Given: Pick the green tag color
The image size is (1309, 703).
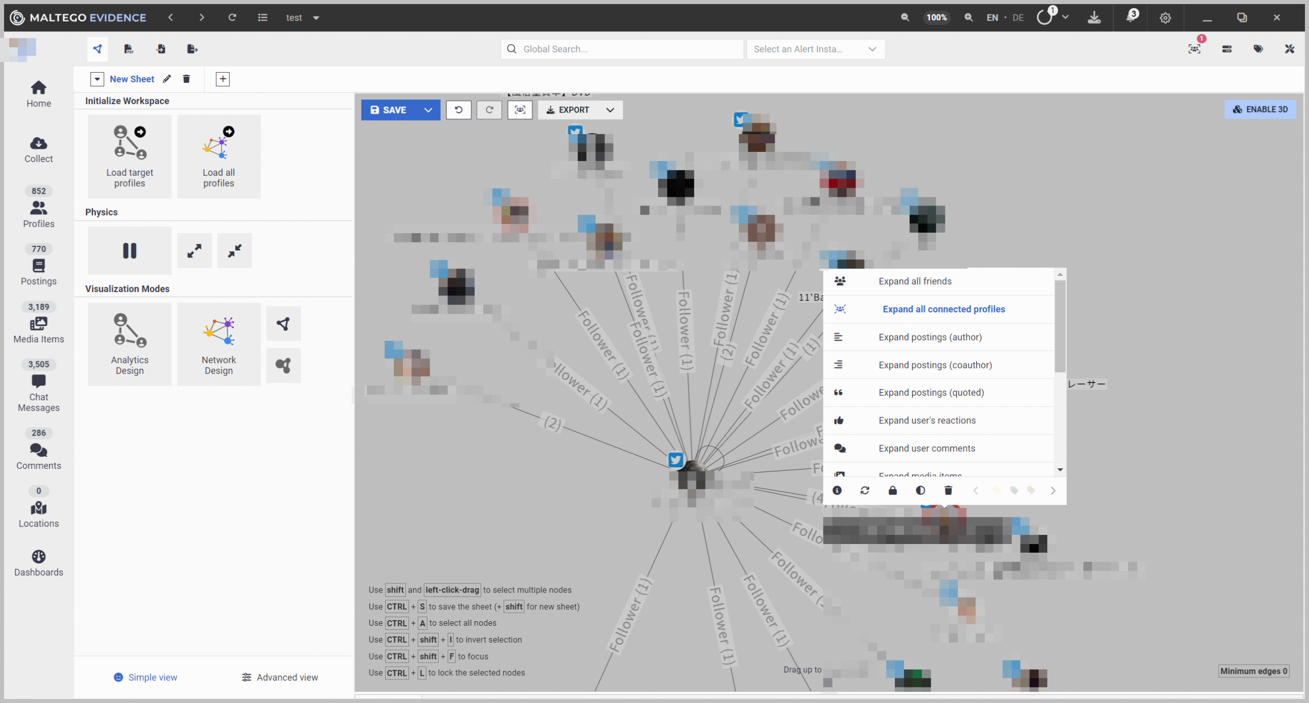Looking at the screenshot, I should point(1014,490).
